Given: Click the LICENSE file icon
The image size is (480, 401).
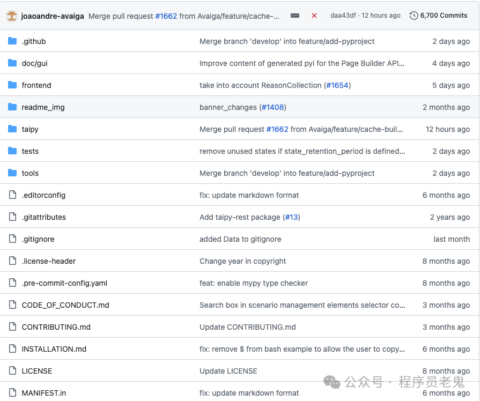Looking at the screenshot, I should [12, 370].
